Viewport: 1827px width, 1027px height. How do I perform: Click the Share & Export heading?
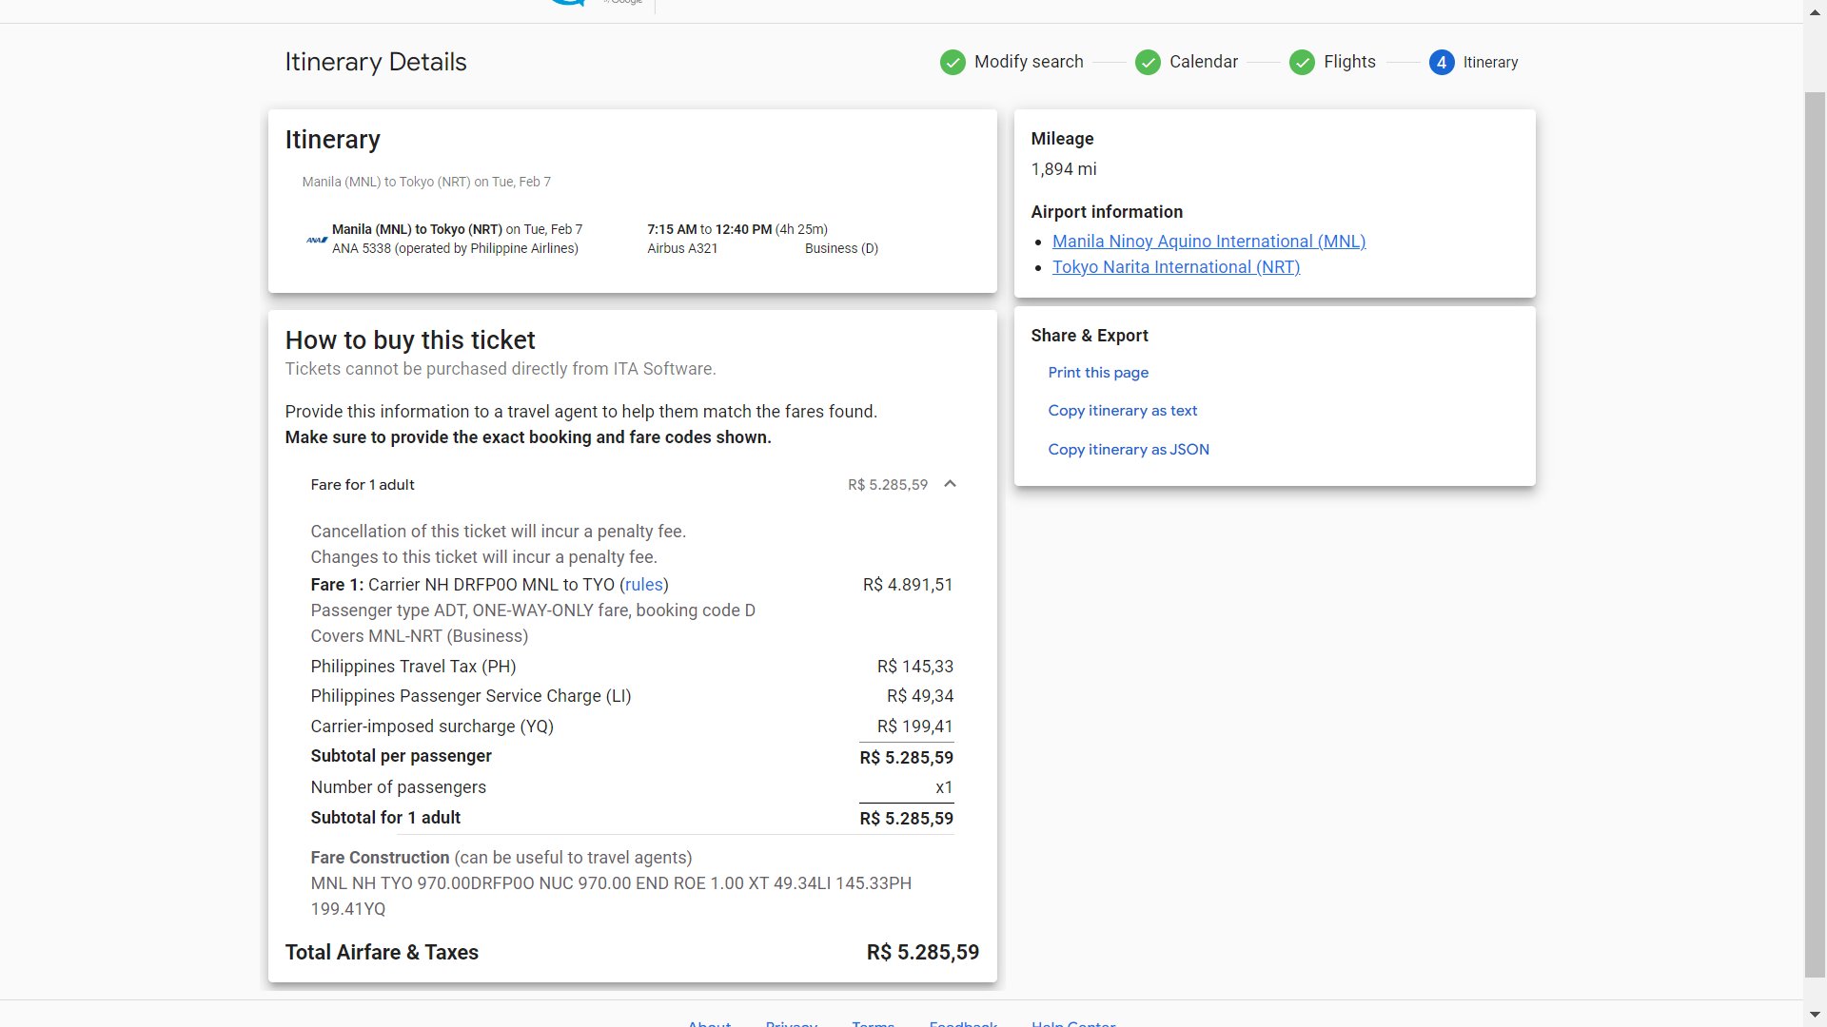click(1090, 336)
